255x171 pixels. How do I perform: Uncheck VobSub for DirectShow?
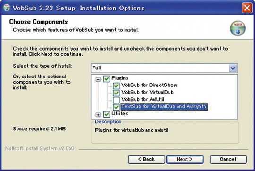[116, 85]
